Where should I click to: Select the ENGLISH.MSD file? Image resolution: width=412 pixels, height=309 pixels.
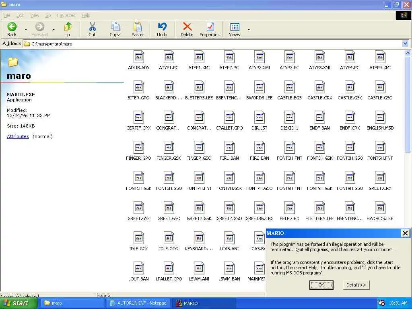coord(380,121)
